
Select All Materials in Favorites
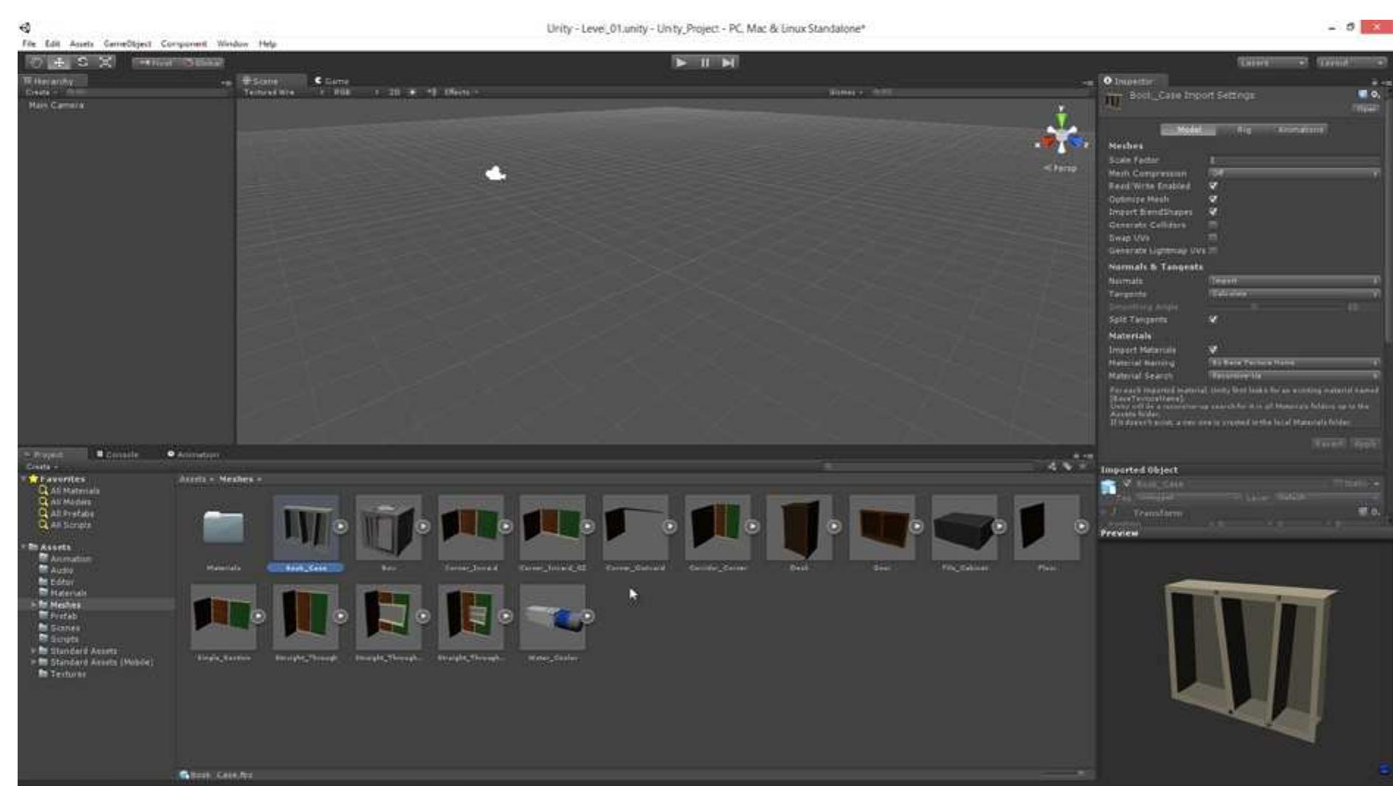(69, 491)
